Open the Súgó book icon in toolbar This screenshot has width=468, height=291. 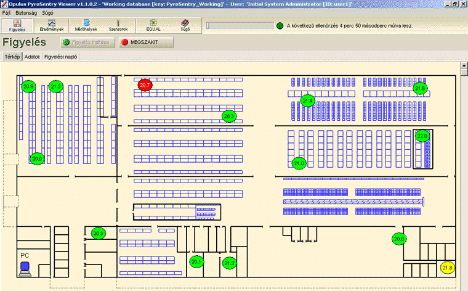pyautogui.click(x=185, y=25)
